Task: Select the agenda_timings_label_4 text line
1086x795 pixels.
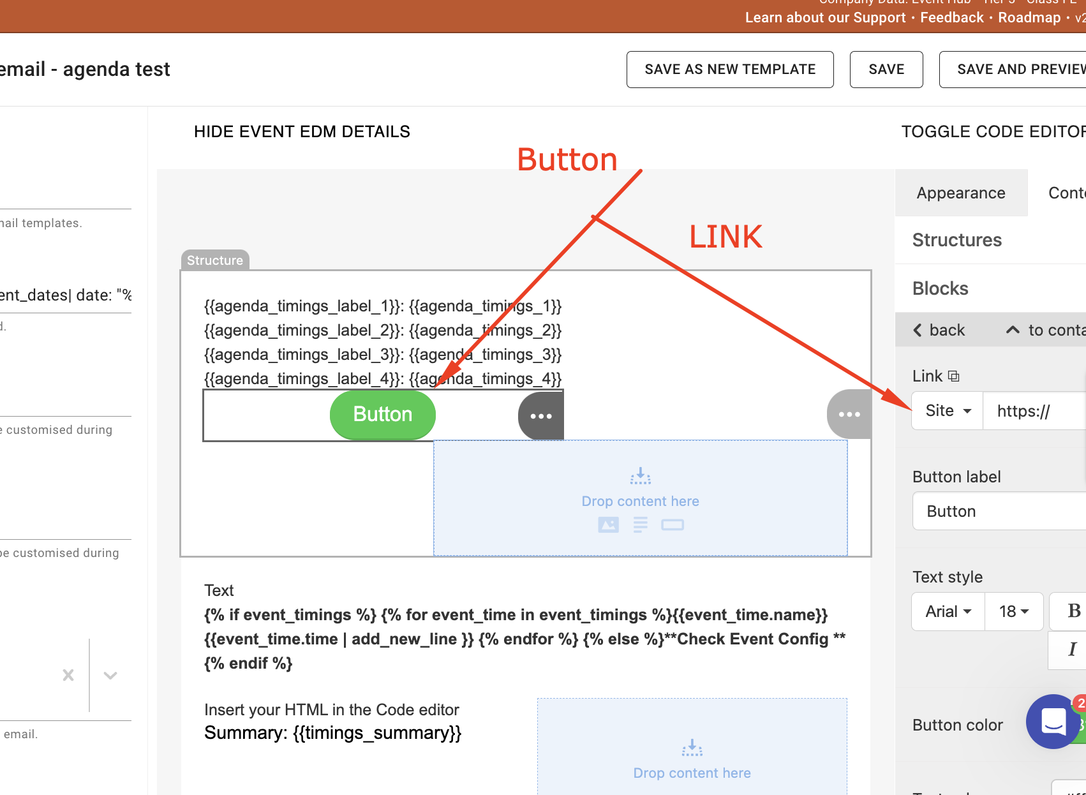Action: coord(383,379)
